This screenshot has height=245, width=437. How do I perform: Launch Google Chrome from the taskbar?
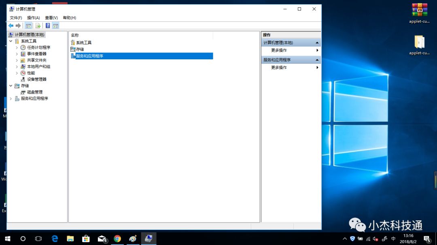[x=117, y=239]
